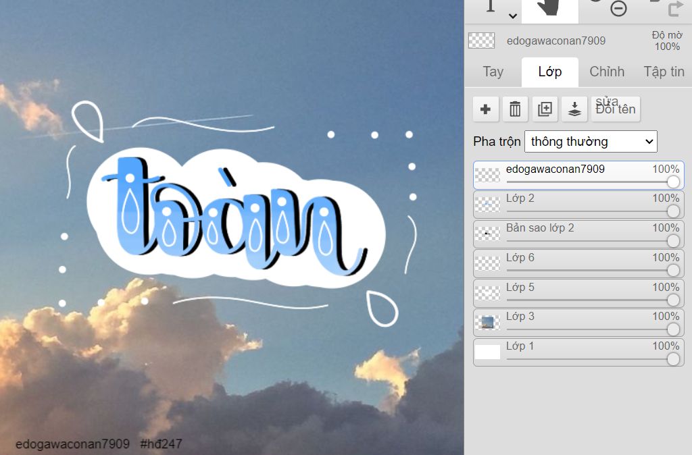Merge the layer down with the download-stack icon
Screen dimensions: 692x455
click(574, 109)
